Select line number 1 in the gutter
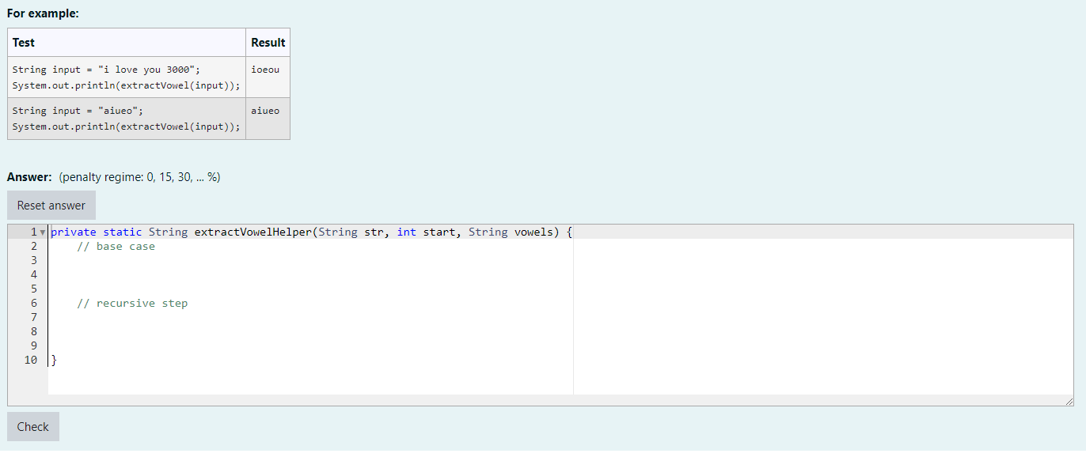The height and width of the screenshot is (457, 1086). tap(32, 232)
